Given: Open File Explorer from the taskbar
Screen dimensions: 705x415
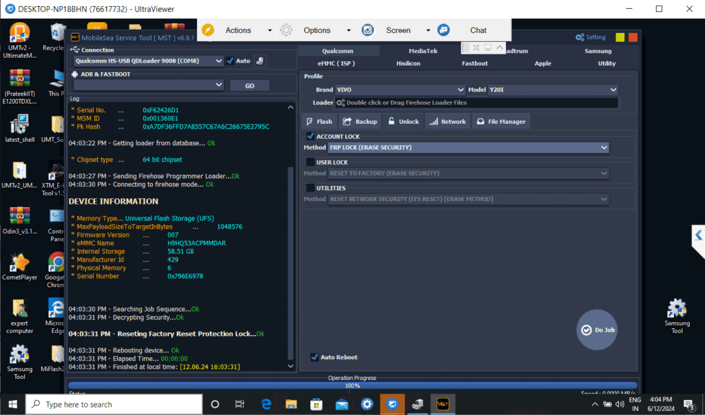Looking at the screenshot, I should tap(291, 405).
